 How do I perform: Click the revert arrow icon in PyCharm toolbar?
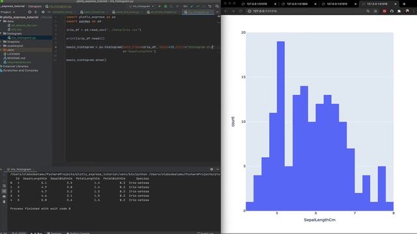pos(210,6)
